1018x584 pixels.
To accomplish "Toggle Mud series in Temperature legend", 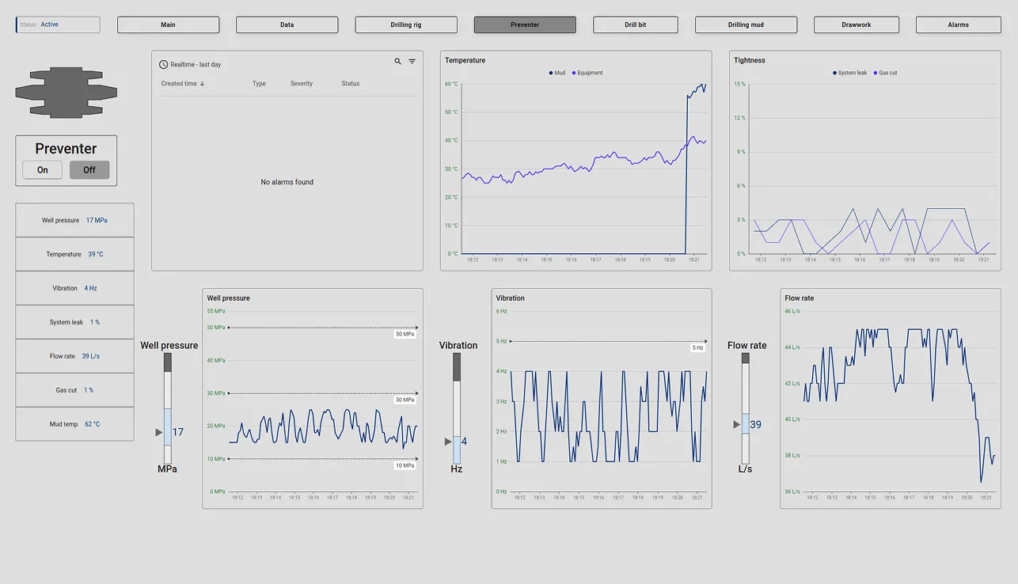I will tap(557, 73).
